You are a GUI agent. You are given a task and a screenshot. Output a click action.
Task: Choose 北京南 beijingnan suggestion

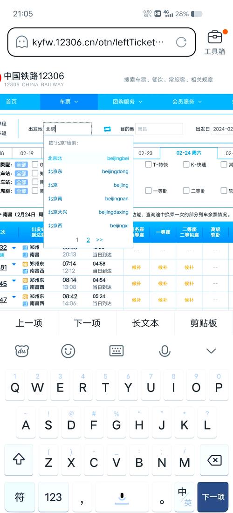coord(89,198)
